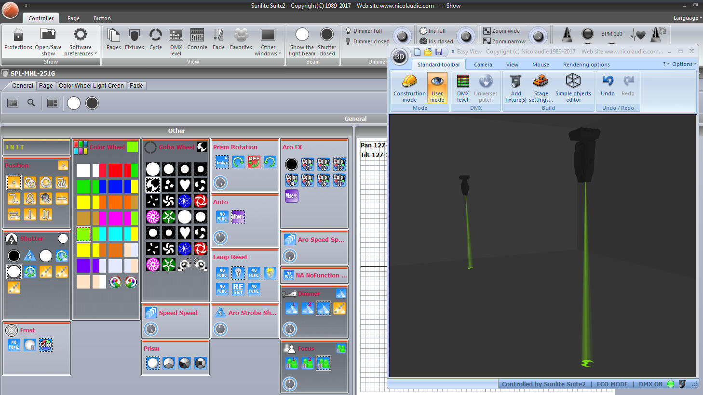Switch to the Controller ribbon tab

[41, 18]
